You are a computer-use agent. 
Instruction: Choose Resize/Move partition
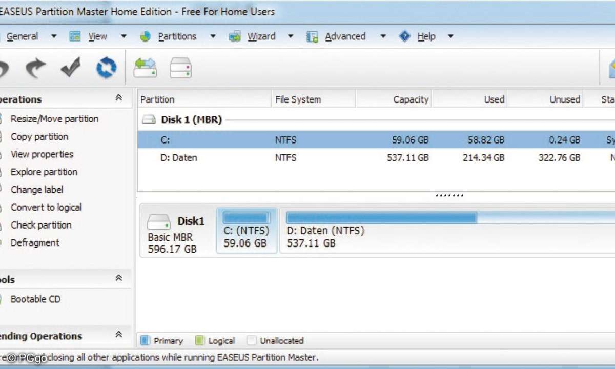(54, 119)
